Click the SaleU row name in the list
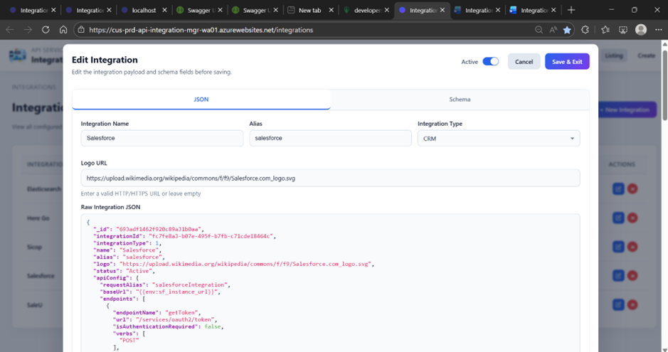Image resolution: width=668 pixels, height=352 pixels. click(x=35, y=305)
